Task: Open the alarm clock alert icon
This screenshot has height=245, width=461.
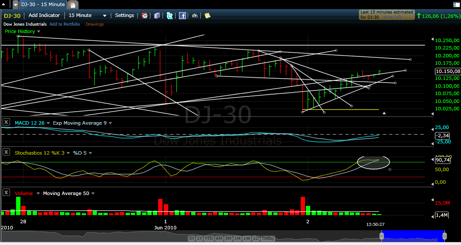Action: pyautogui.click(x=145, y=16)
